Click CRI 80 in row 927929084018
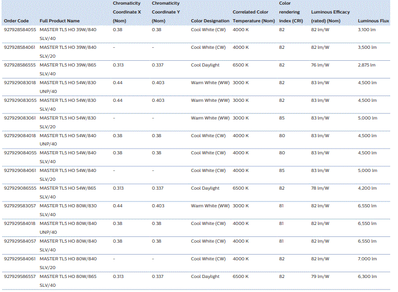This screenshot has height=292, width=398. pyautogui.click(x=282, y=136)
